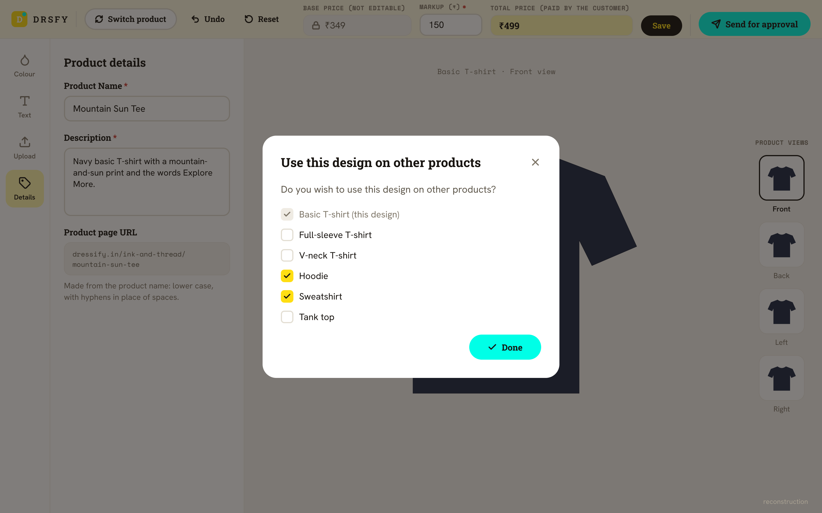822x513 pixels.
Task: Check the Full-sleeve T-shirt option
Action: [x=287, y=235]
